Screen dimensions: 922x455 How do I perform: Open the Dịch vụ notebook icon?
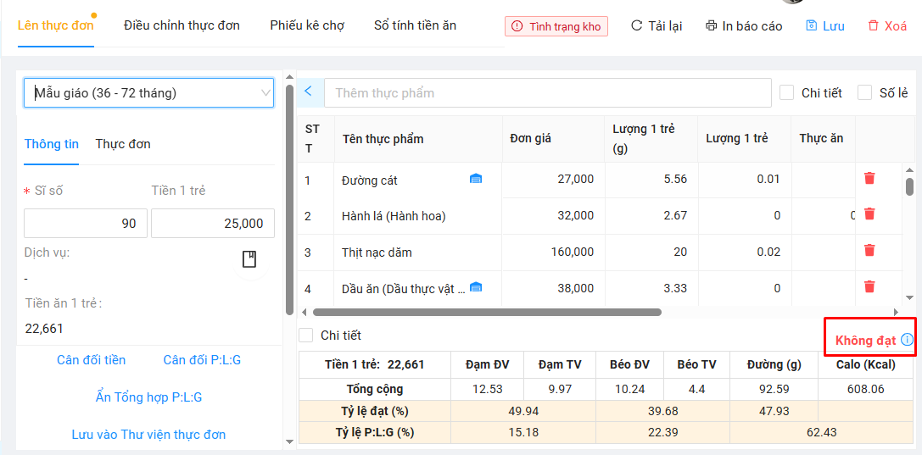pyautogui.click(x=249, y=259)
